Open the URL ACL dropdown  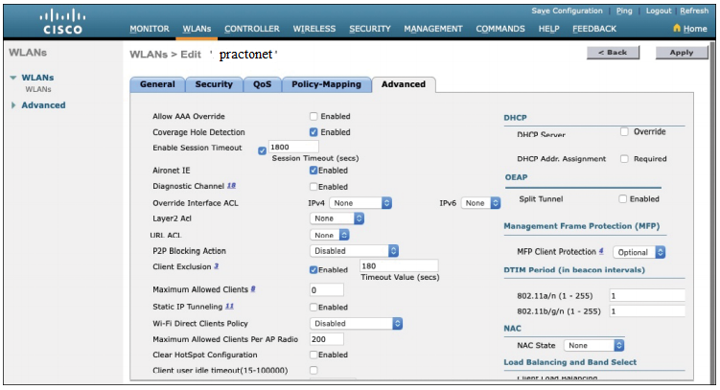click(330, 235)
